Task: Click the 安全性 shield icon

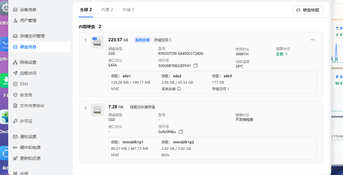Action: [x=15, y=95]
